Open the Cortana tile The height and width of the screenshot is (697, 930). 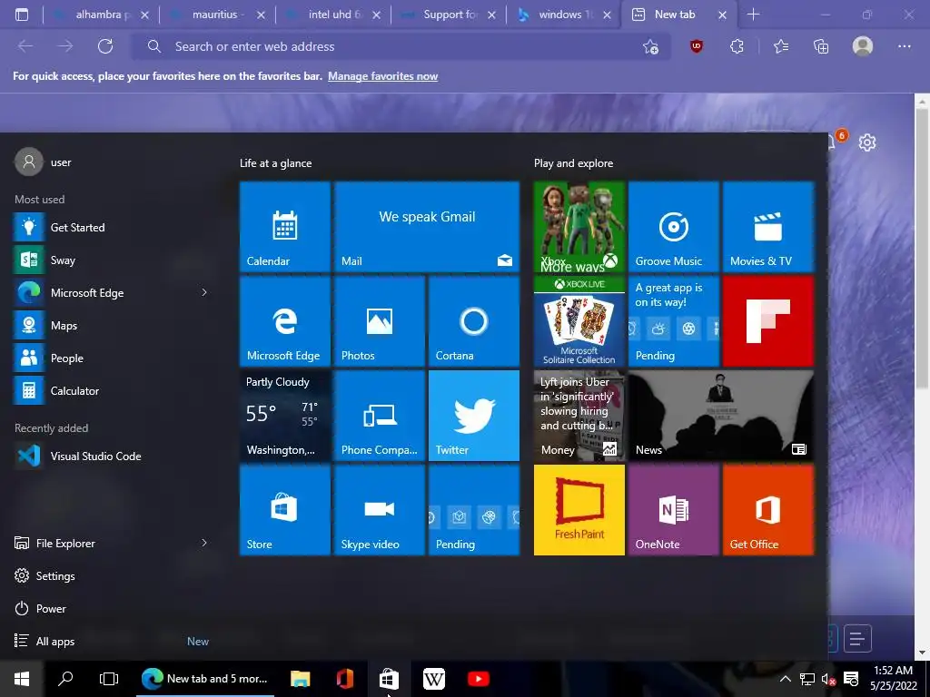tap(474, 320)
